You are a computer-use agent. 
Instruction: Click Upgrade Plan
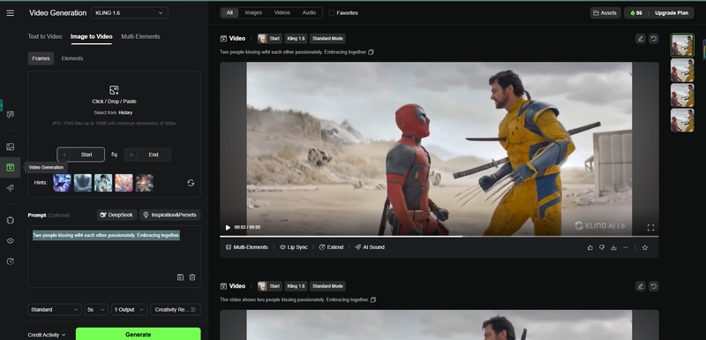pyautogui.click(x=672, y=13)
